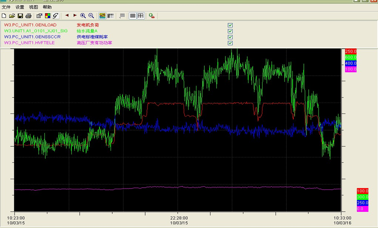Click magenta upper limit value 100.0
378x228 pixels.
351,69
